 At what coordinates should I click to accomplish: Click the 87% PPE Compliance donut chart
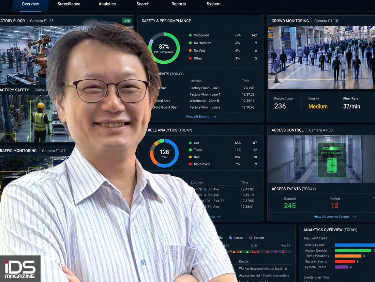[164, 48]
